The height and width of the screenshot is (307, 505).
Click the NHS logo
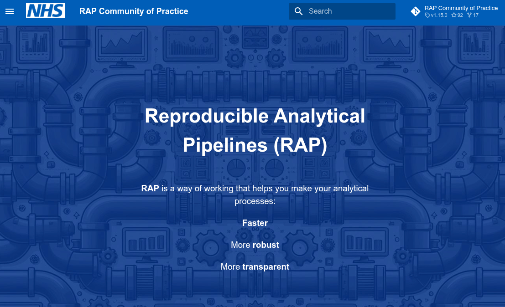[x=45, y=10]
